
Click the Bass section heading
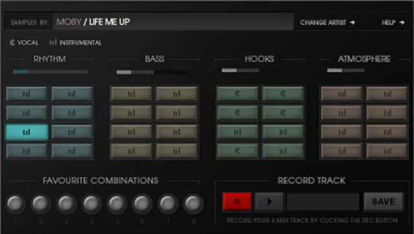(155, 59)
